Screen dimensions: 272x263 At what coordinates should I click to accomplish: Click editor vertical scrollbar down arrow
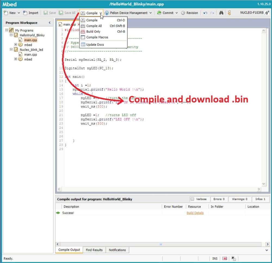[264, 184]
